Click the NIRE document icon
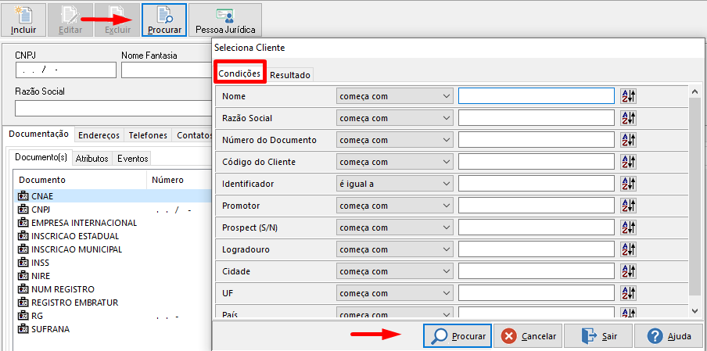 click(x=23, y=276)
